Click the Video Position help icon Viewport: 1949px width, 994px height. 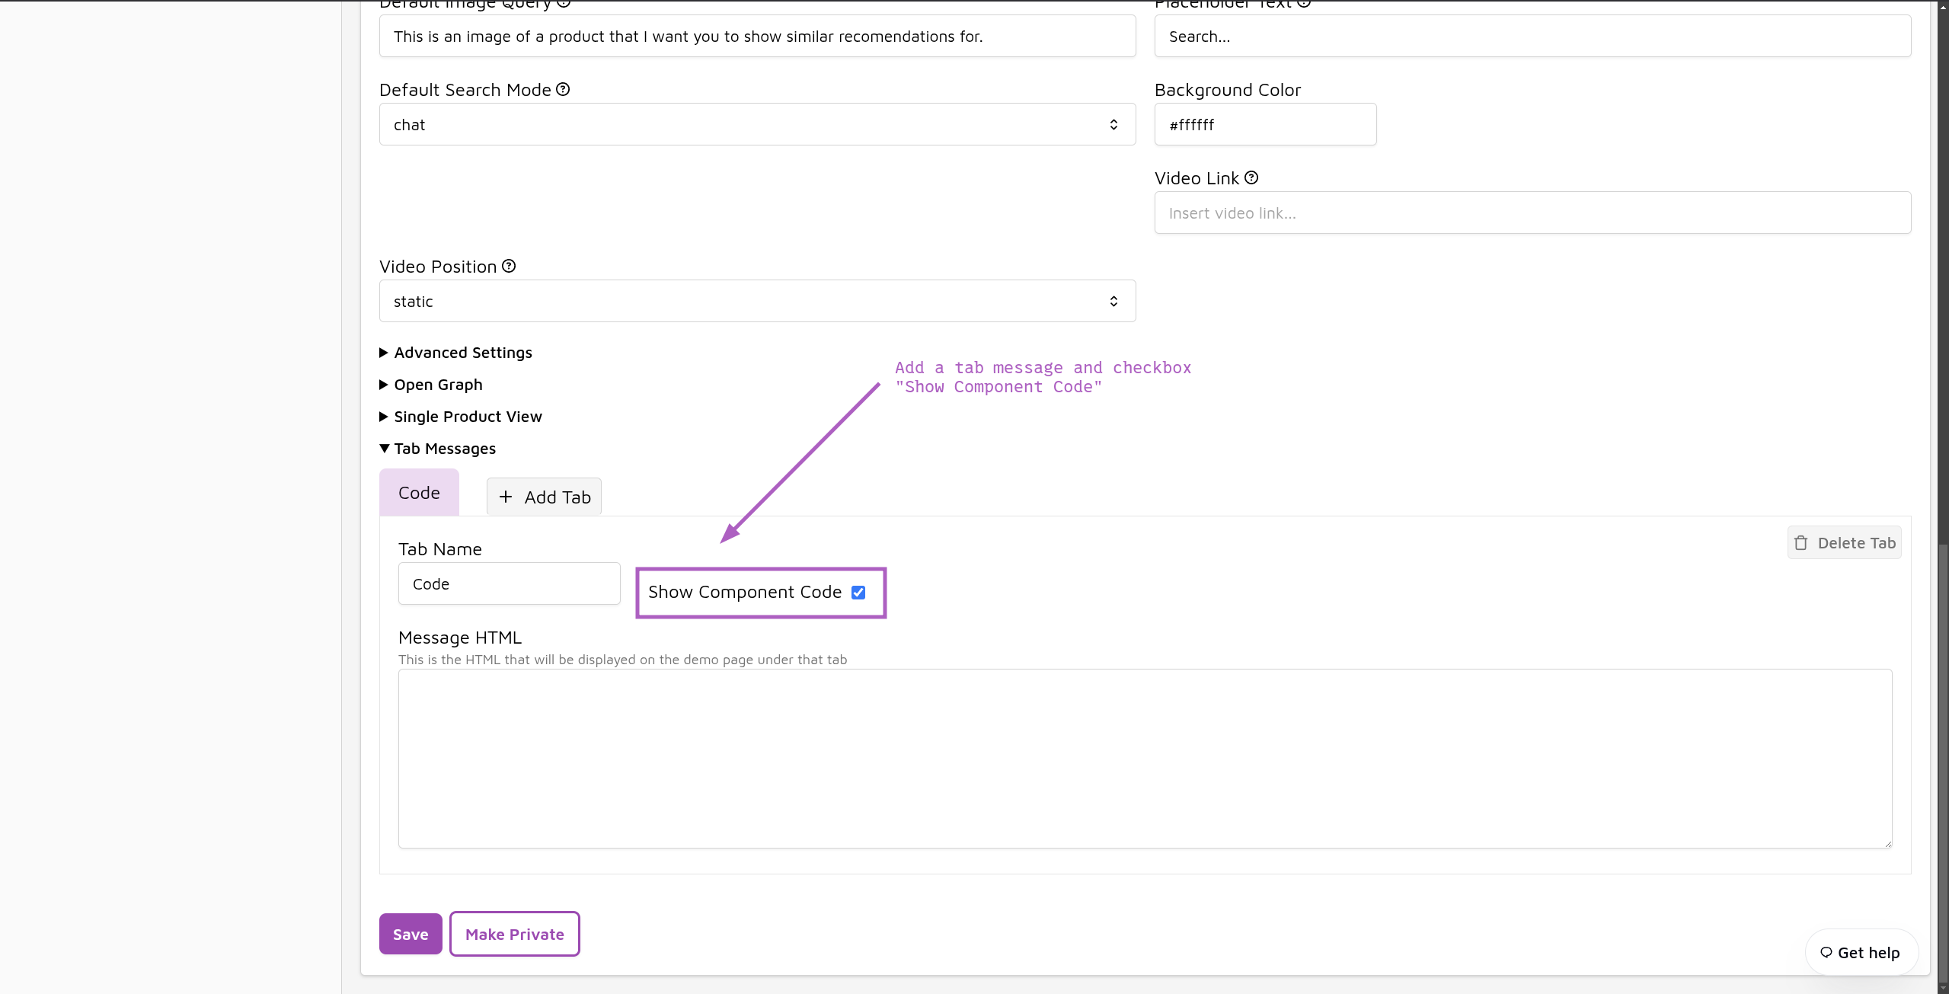point(509,266)
